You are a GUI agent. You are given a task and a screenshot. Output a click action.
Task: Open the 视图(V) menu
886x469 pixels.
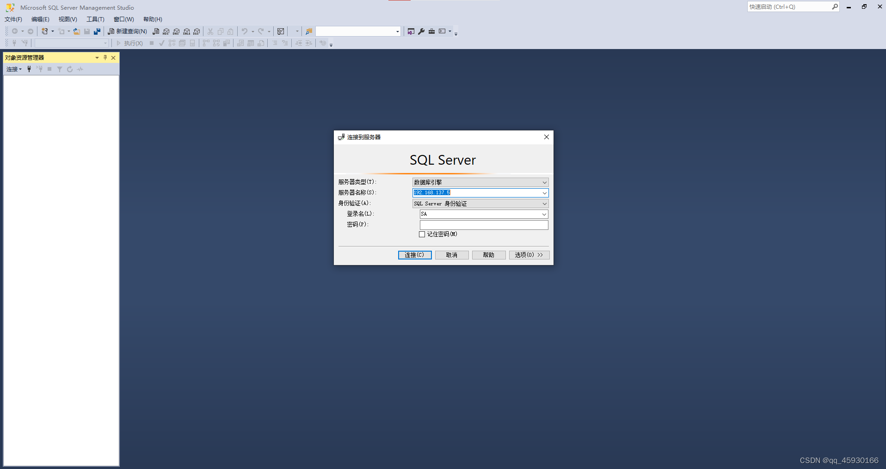pyautogui.click(x=68, y=19)
